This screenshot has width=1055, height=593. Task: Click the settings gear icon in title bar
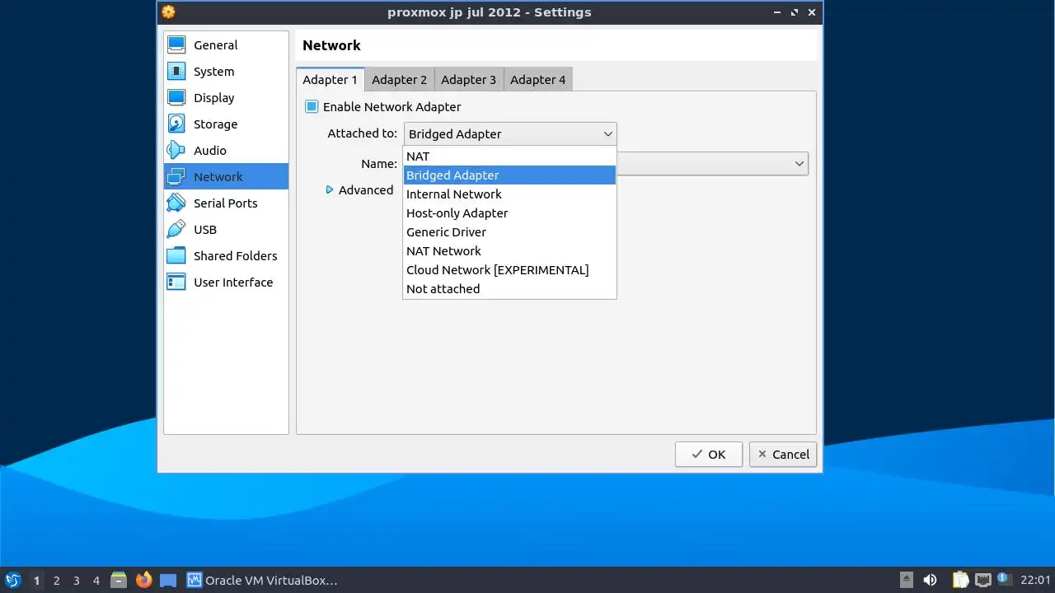(168, 12)
